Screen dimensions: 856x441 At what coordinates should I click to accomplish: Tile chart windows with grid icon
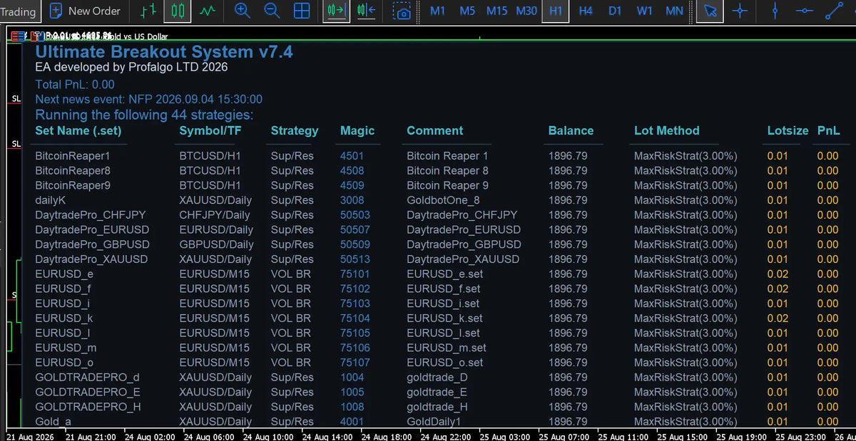click(302, 11)
